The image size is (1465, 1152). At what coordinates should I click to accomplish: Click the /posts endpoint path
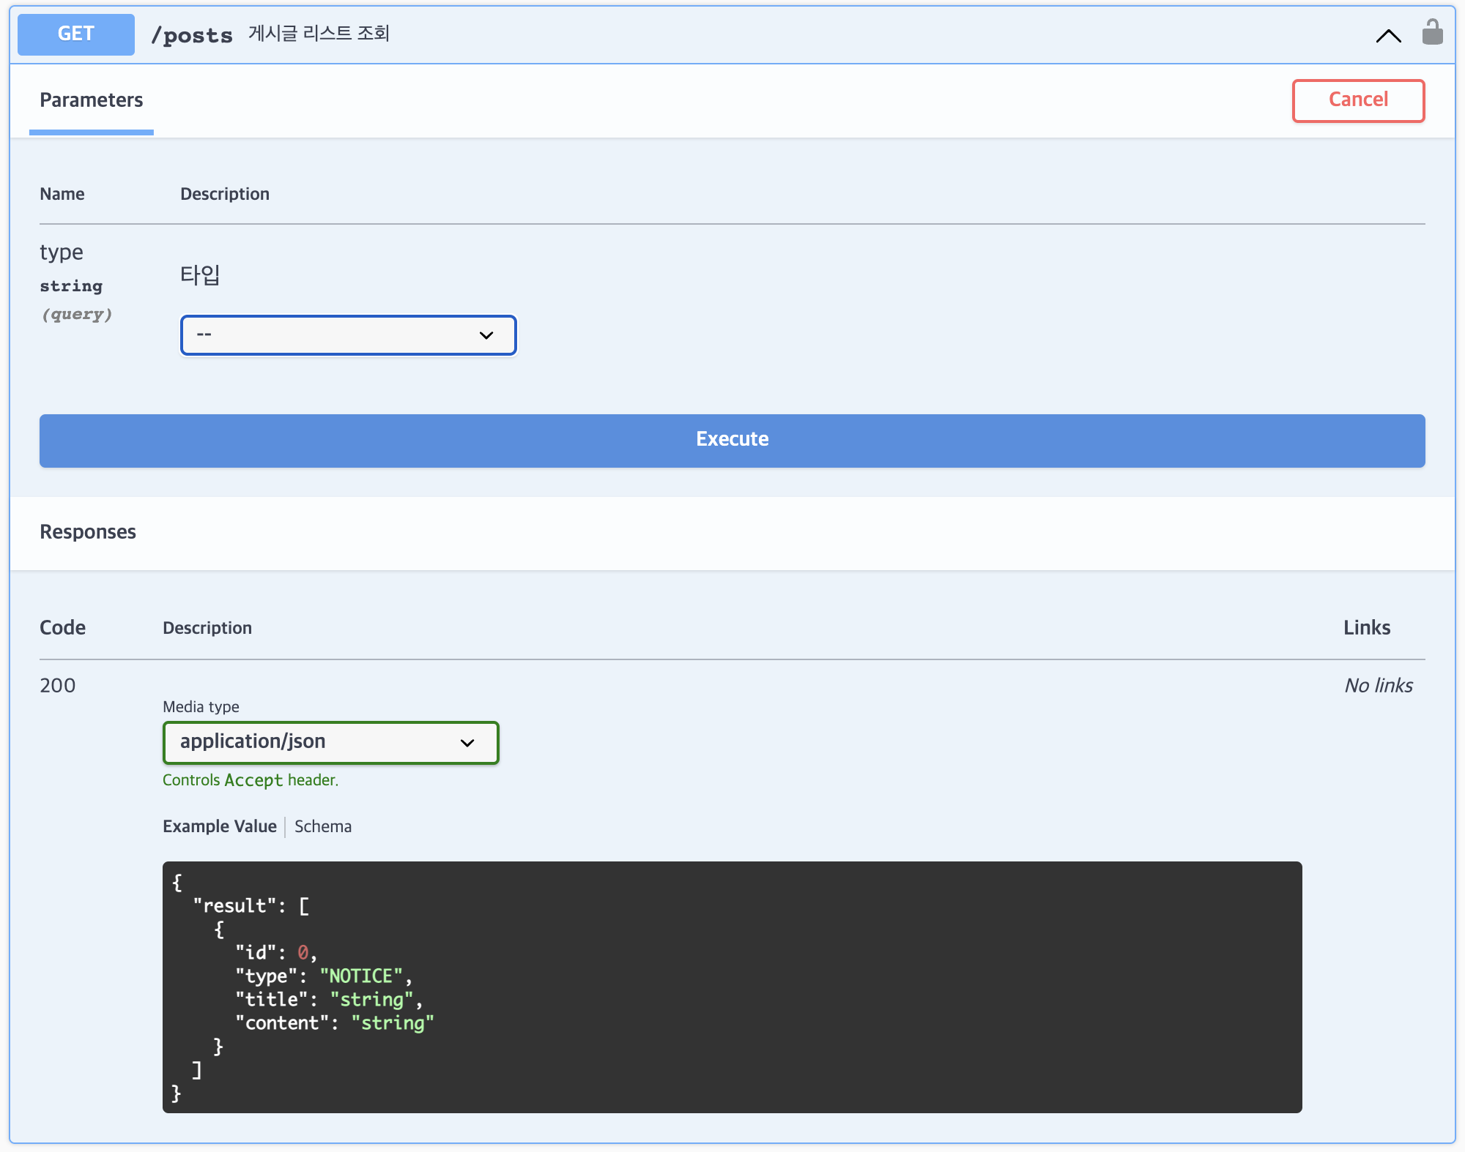191,35
